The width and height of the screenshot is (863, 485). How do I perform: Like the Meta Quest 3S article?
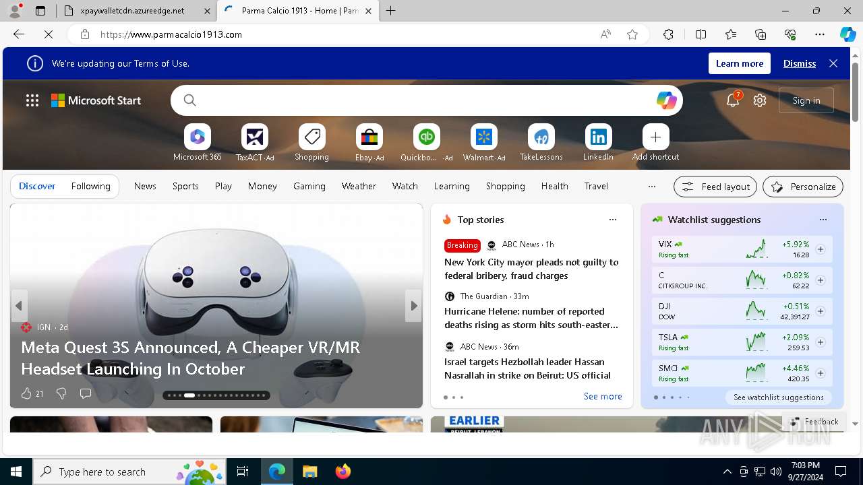tap(26, 393)
